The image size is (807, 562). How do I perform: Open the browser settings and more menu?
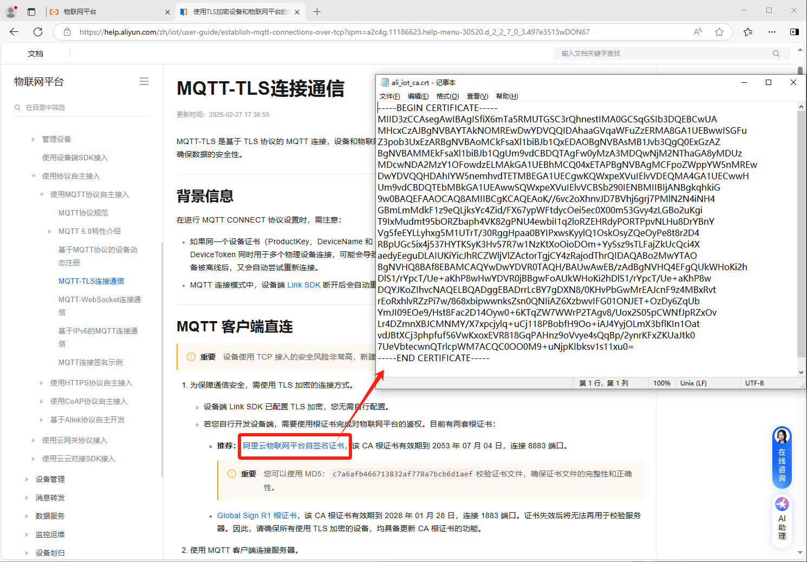[772, 32]
